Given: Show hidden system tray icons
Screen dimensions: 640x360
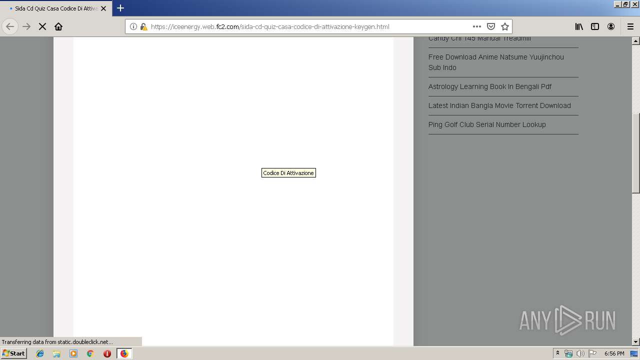Looking at the screenshot, I should pyautogui.click(x=557, y=353).
